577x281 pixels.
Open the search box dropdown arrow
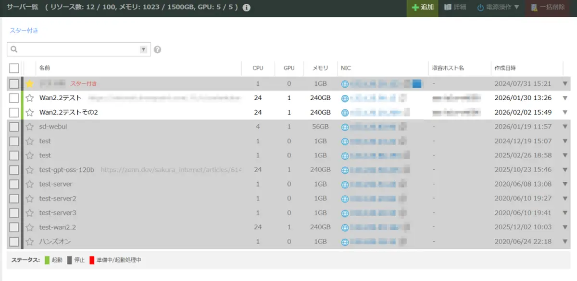click(x=143, y=49)
